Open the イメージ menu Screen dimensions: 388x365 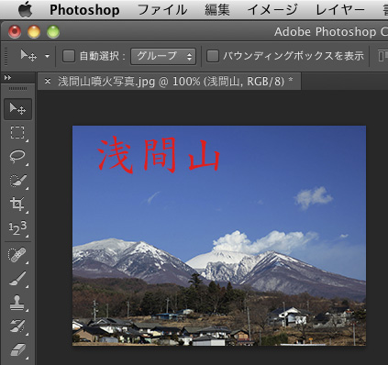point(272,10)
